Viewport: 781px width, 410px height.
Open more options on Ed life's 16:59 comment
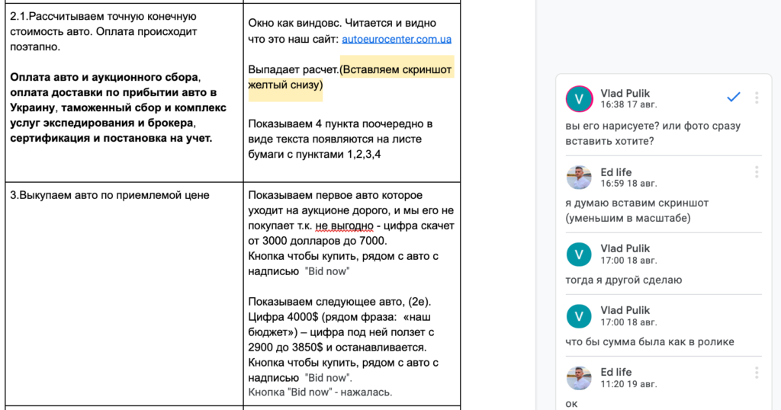[757, 171]
